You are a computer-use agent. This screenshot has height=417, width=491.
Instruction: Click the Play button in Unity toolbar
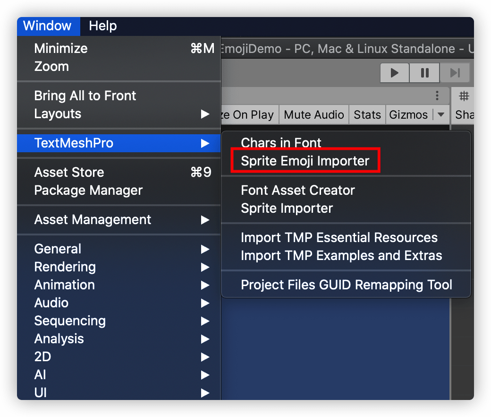coord(395,73)
